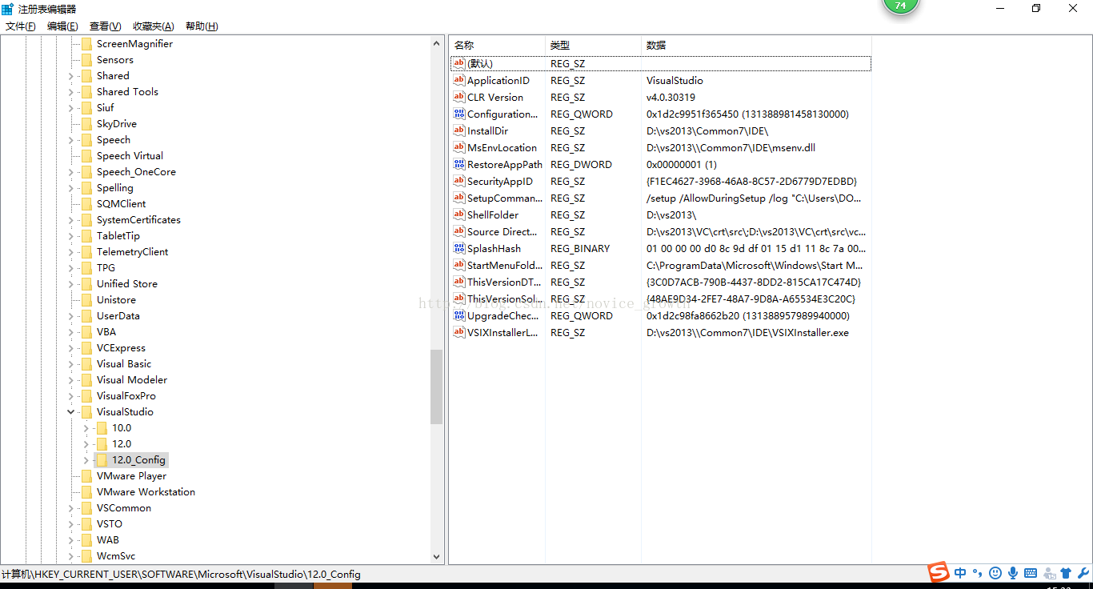This screenshot has width=1093, height=589.
Task: Select the ScreenMagnifier key
Action: [x=134, y=44]
